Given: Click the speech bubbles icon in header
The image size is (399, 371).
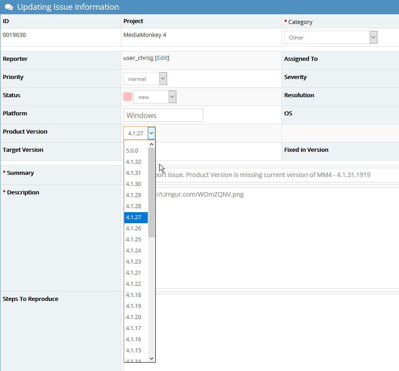Looking at the screenshot, I should [8, 7].
